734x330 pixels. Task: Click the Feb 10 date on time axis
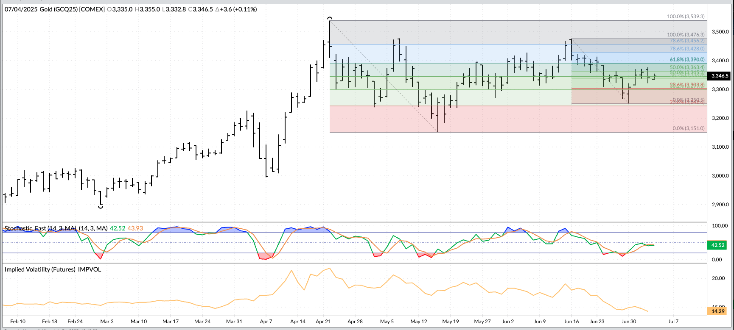tap(18, 322)
